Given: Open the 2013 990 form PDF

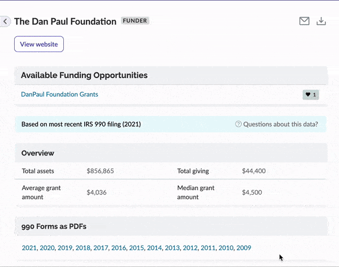Looking at the screenshot, I should pyautogui.click(x=172, y=248).
